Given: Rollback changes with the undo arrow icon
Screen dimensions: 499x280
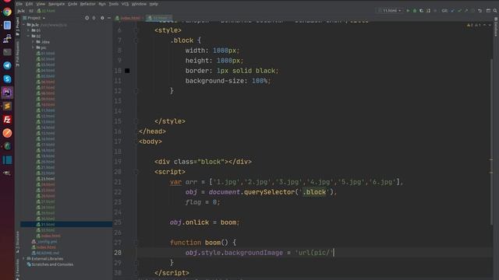Looking at the screenshot, I should (480, 10).
